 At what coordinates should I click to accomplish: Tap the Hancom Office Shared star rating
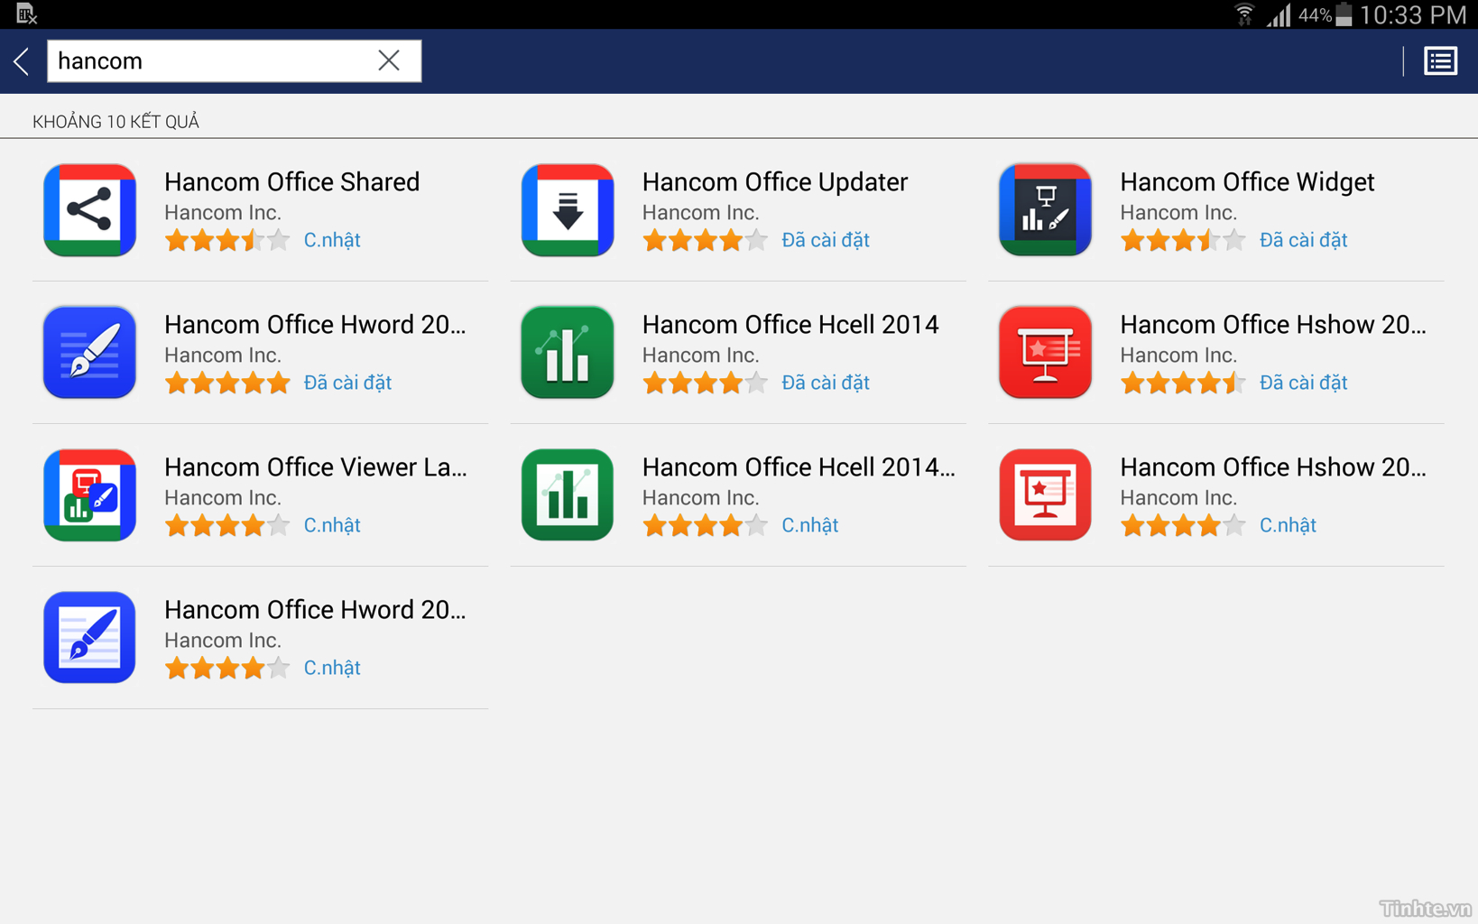tap(227, 240)
